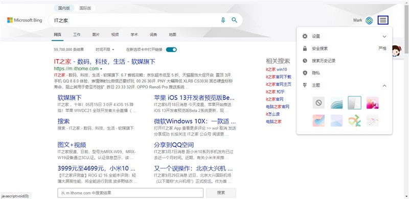409x199 pixels.
Task: Click the 主题 paintbrush icon
Action: (x=305, y=85)
